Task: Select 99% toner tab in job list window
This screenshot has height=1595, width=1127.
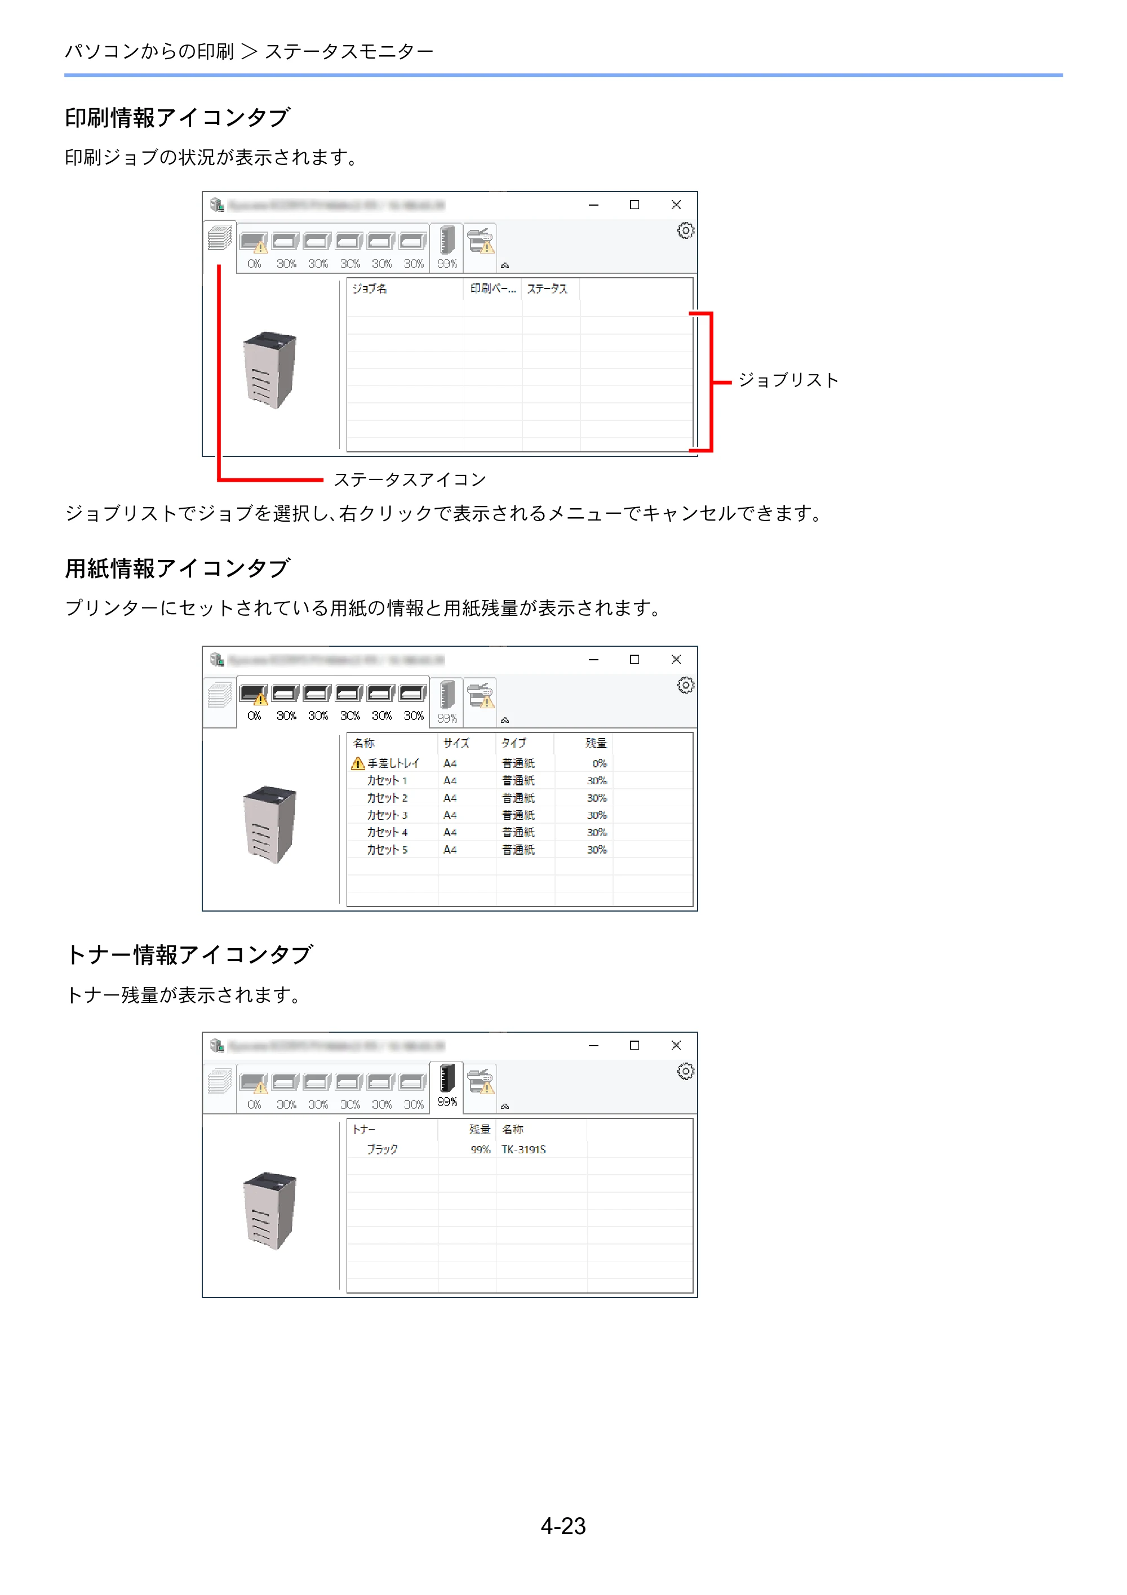Action: point(447,247)
